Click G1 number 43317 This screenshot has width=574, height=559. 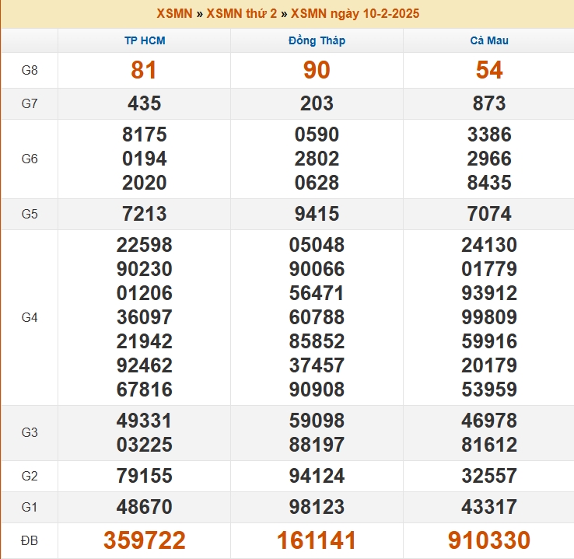[x=489, y=507]
